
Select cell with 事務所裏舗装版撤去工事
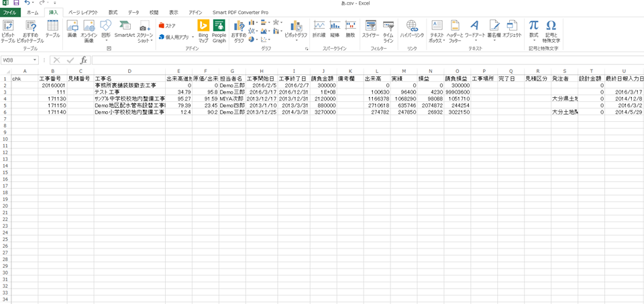pyautogui.click(x=129, y=85)
